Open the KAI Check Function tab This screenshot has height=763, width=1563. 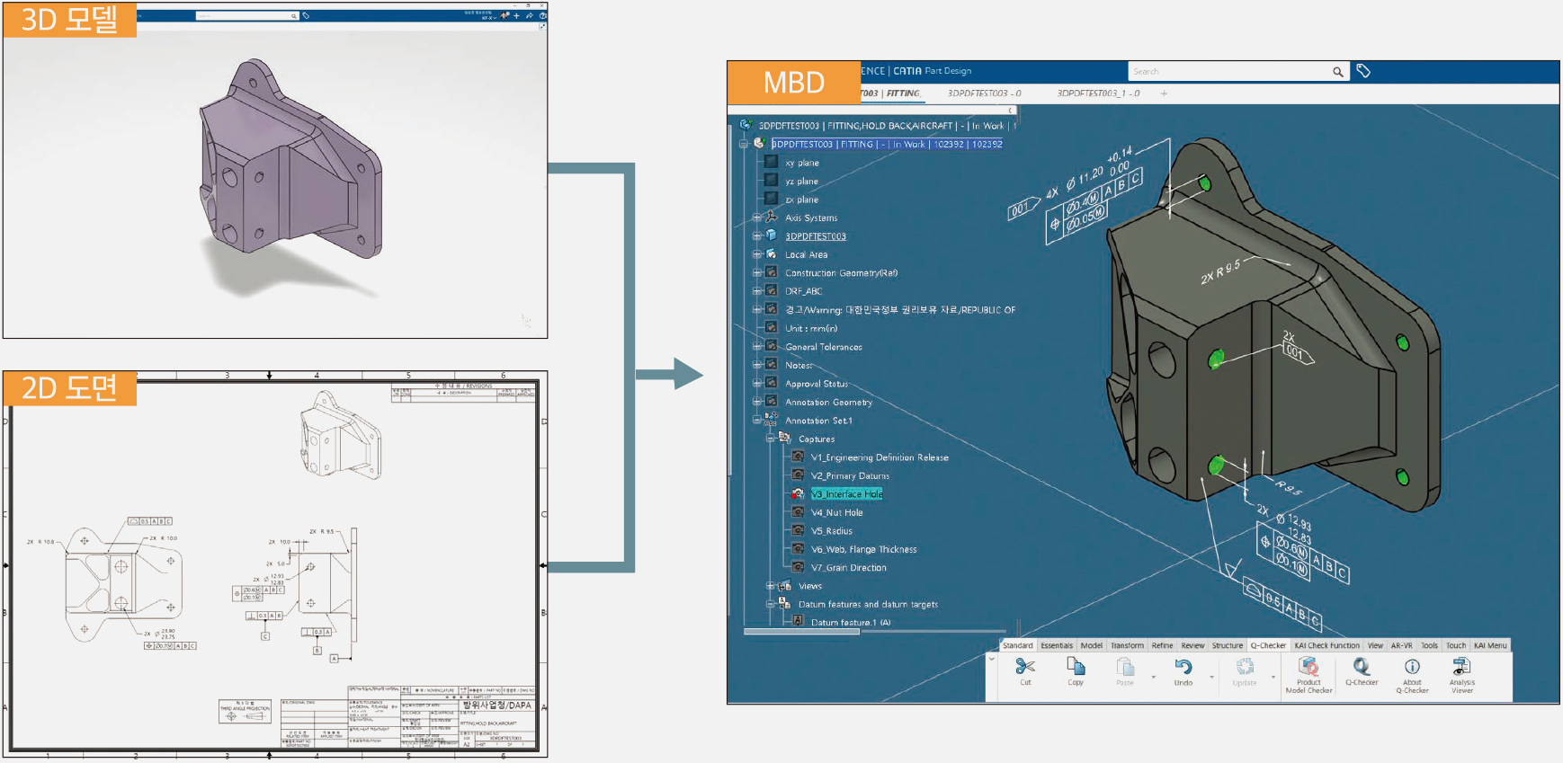click(x=1326, y=645)
